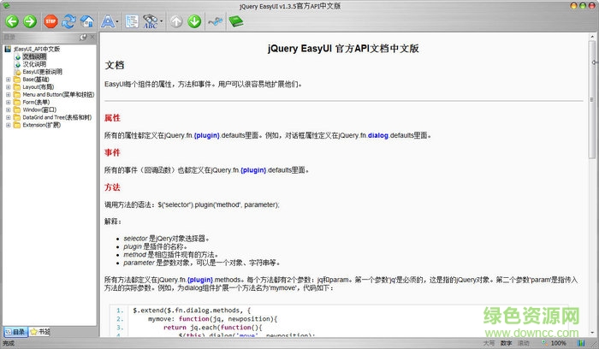Image resolution: width=599 pixels, height=349 pixels.
Task: Open the binoculars ABC search tool
Action: 150,21
